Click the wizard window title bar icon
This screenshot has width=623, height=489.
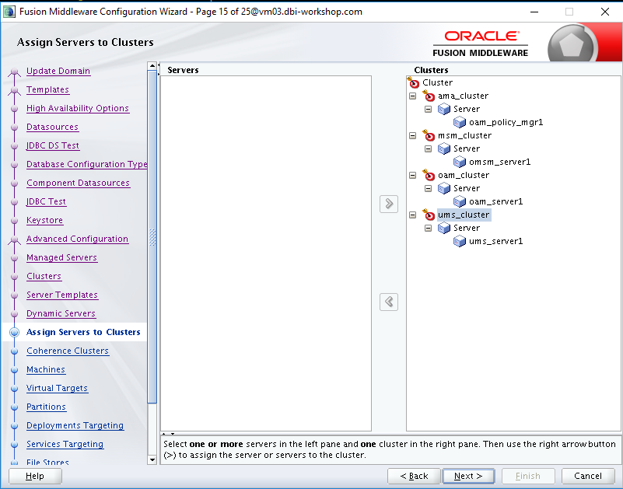[9, 12]
